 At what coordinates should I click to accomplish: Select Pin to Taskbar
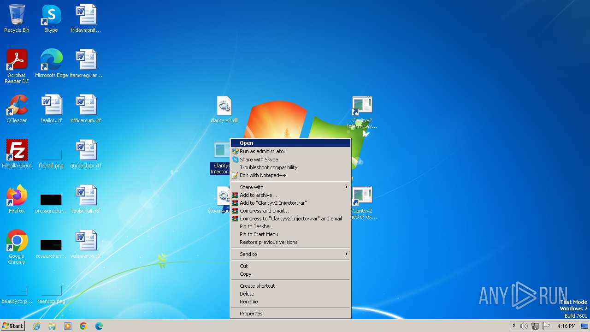point(290,226)
